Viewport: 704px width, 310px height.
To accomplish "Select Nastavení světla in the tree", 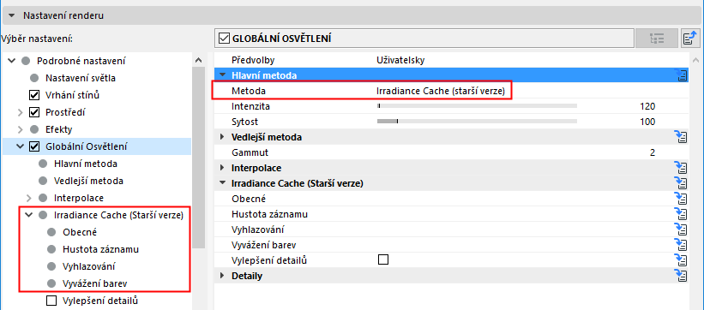I will point(81,78).
